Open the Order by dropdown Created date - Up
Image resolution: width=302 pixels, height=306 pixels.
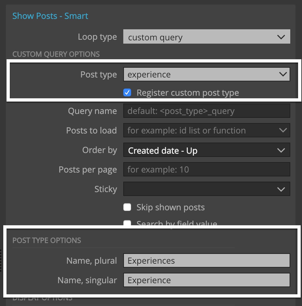click(207, 150)
